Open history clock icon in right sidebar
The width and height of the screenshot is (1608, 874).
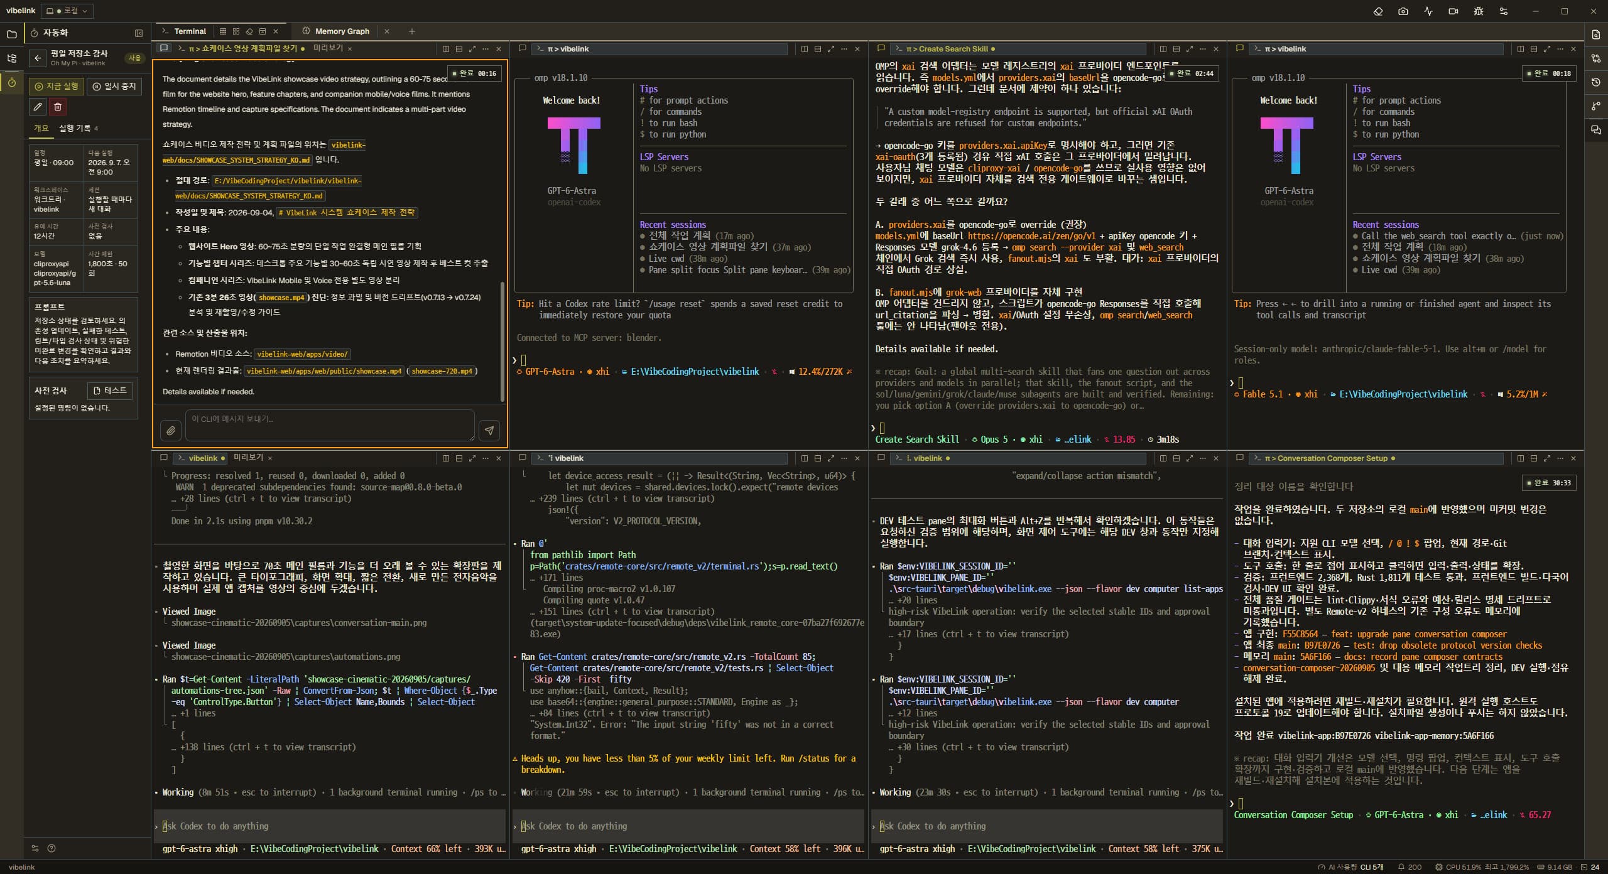tap(1596, 82)
